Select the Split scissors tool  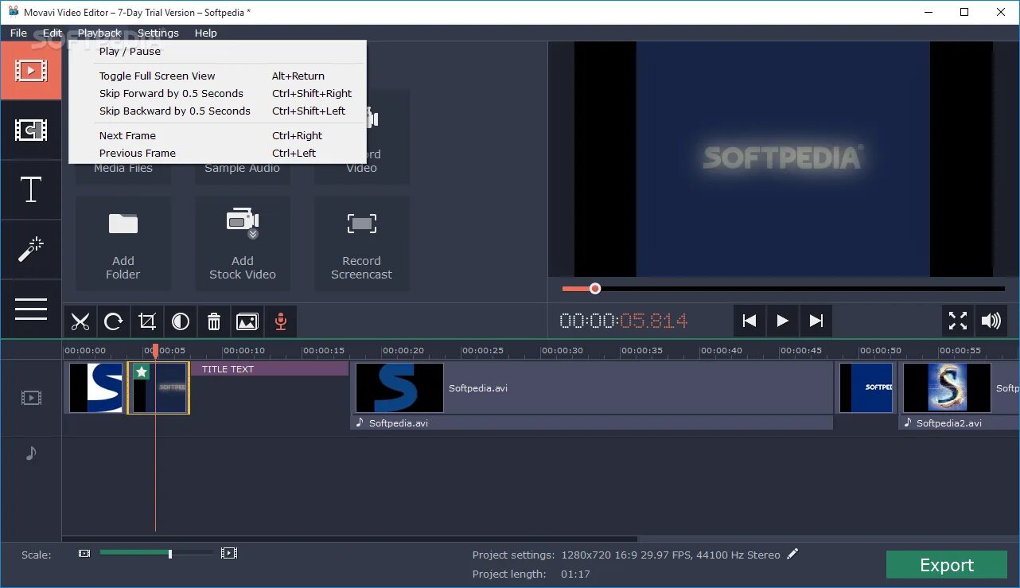pyautogui.click(x=80, y=321)
